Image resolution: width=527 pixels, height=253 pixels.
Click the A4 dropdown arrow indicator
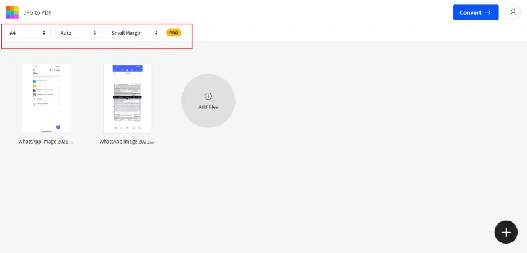pos(44,33)
